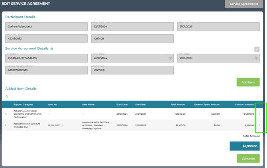Click the Service Agreement No. field
Image resolution: width=267 pixels, height=168 pixels.
(46, 70)
